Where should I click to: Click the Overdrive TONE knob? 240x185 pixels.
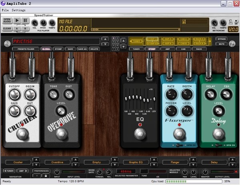pos(53,94)
